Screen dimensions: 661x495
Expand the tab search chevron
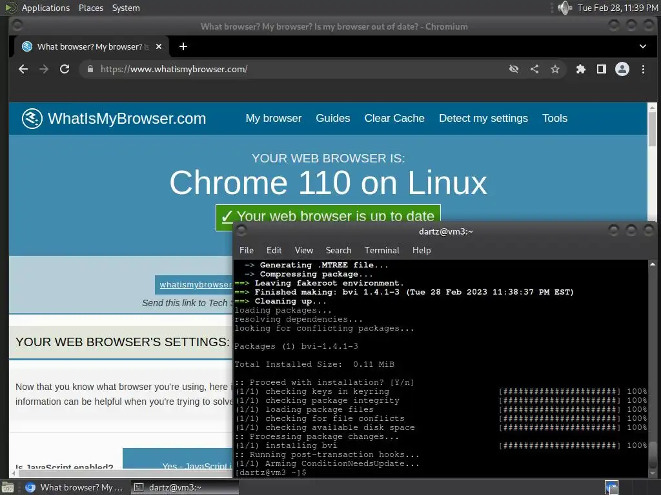[x=643, y=46]
